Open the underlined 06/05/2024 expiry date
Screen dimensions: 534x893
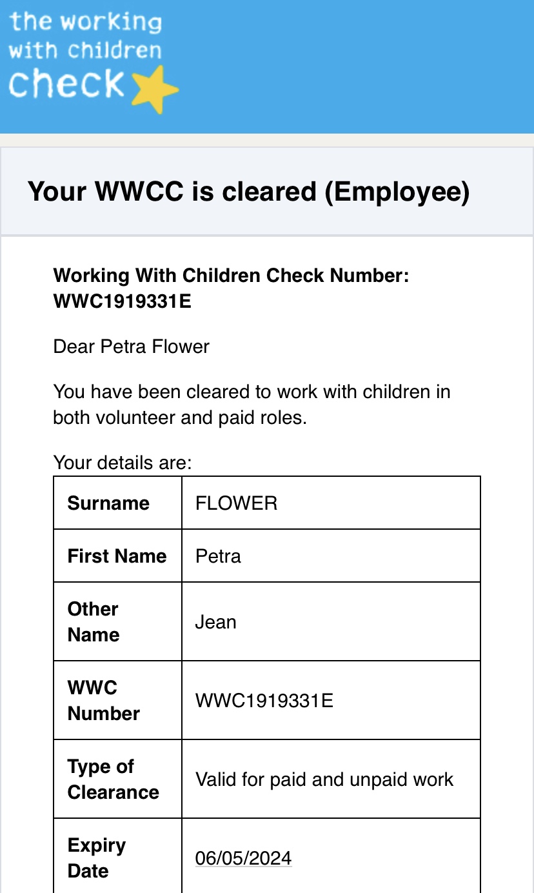click(x=243, y=858)
